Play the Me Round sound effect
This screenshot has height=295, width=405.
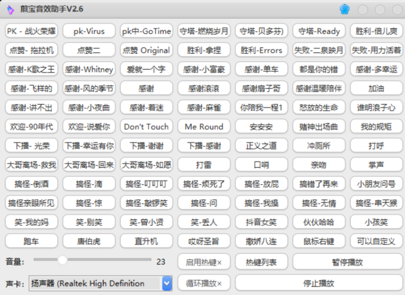click(204, 126)
